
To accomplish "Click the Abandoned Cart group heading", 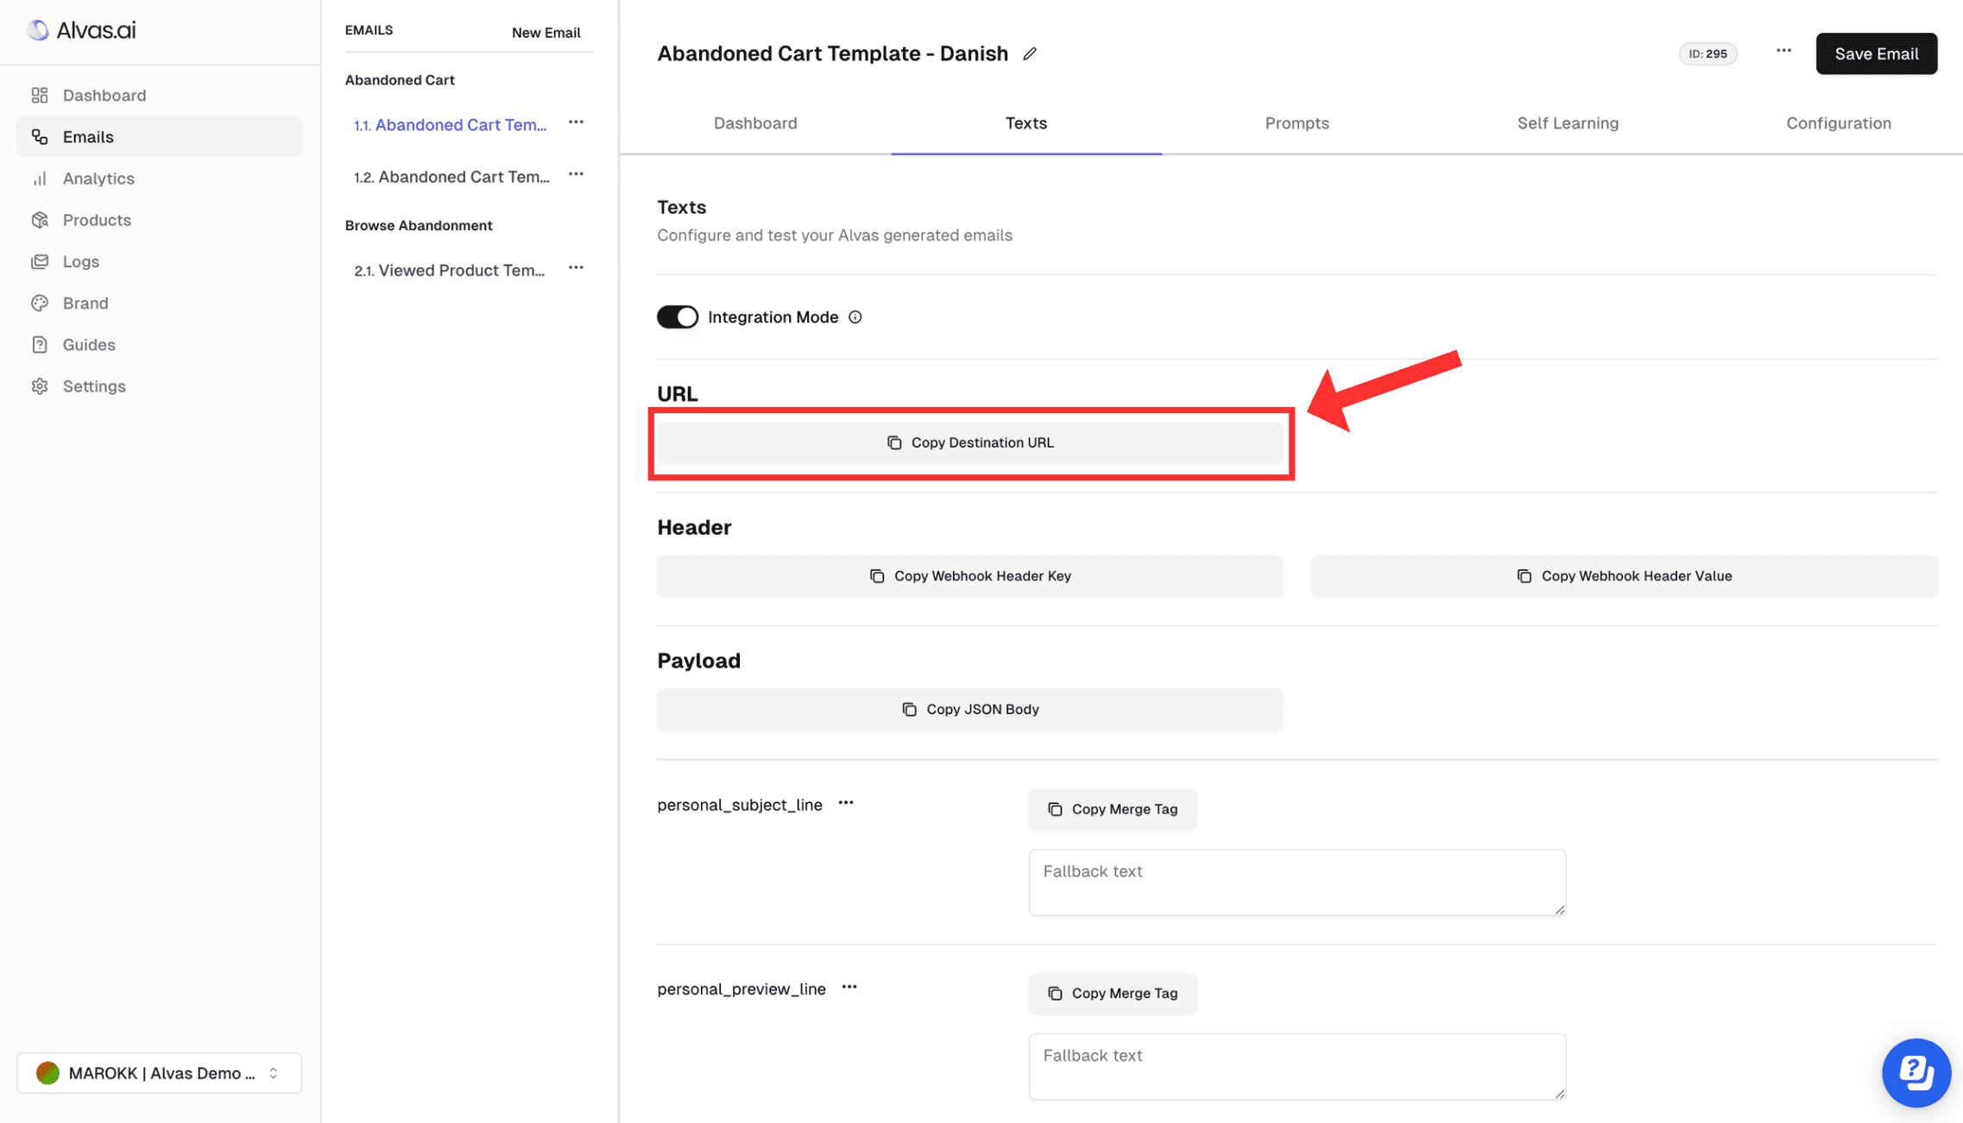I will 400,79.
